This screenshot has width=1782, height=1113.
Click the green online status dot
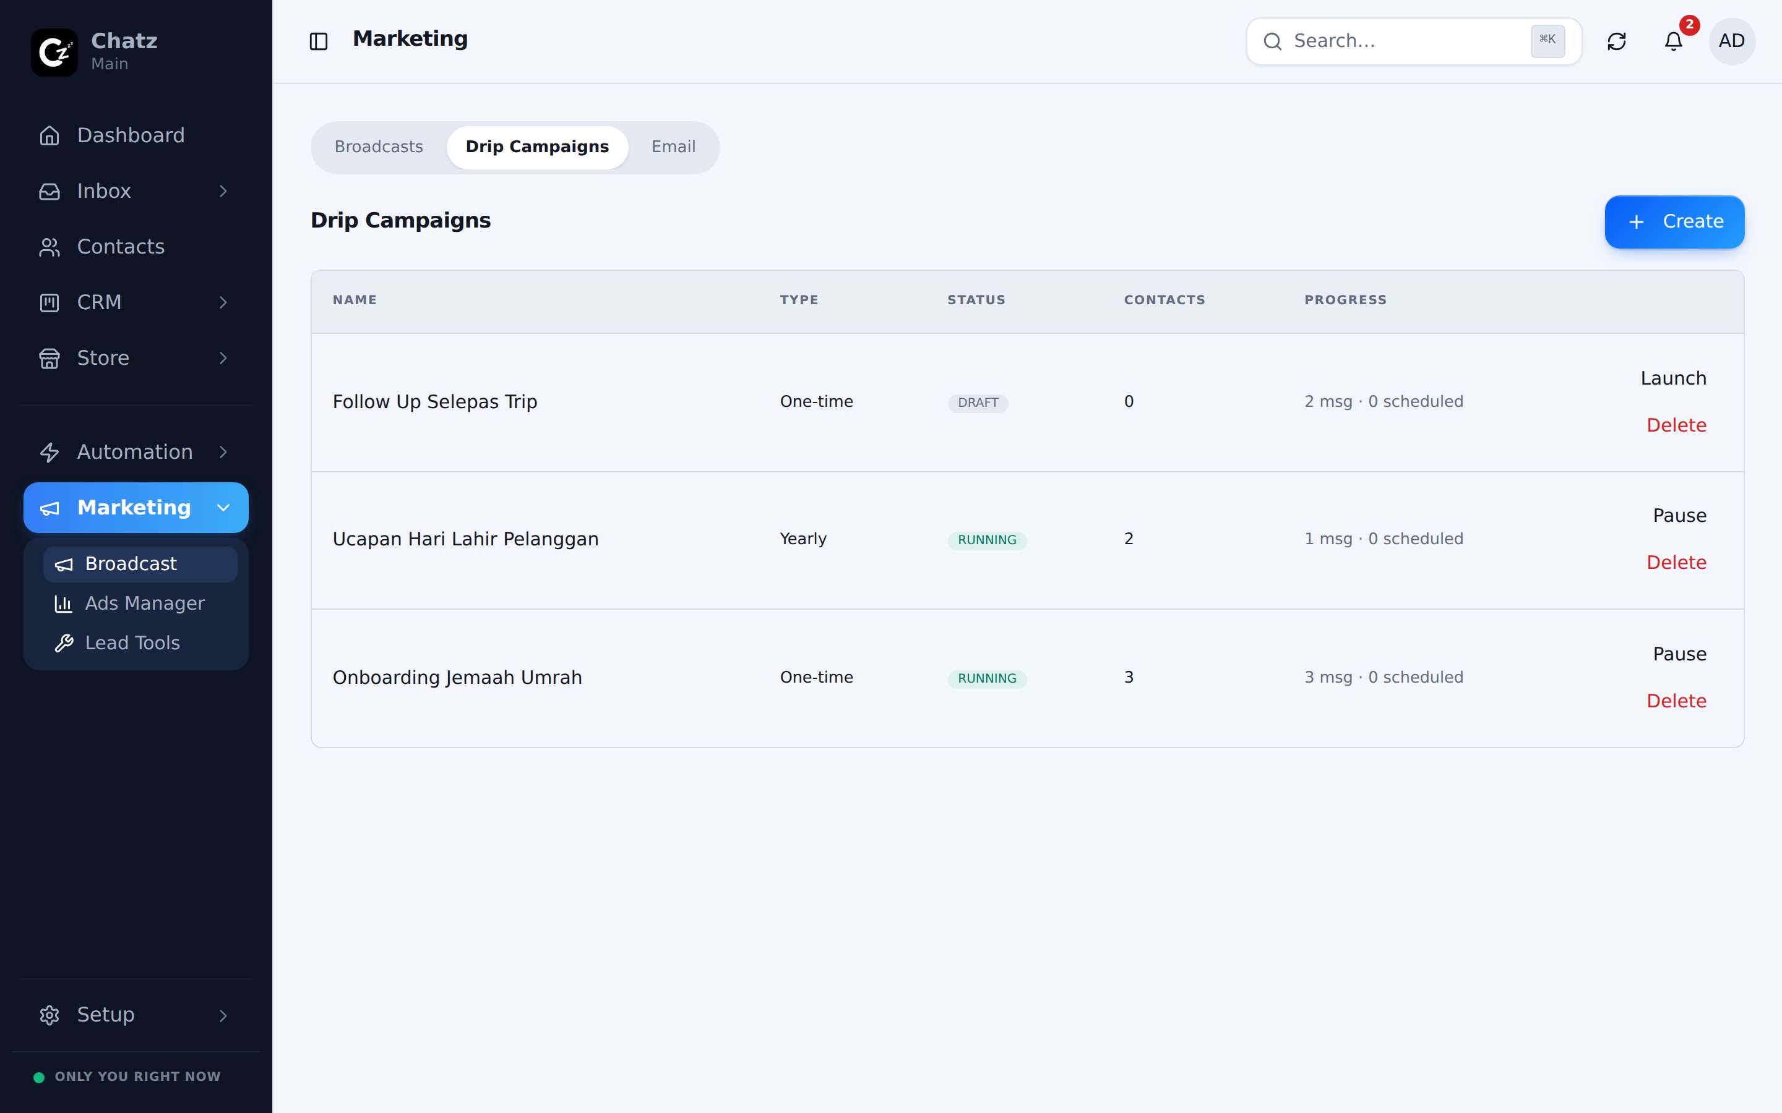(39, 1077)
